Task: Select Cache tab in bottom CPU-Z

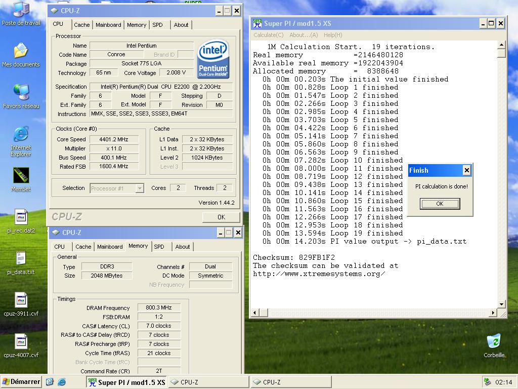Action: pyautogui.click(x=83, y=247)
